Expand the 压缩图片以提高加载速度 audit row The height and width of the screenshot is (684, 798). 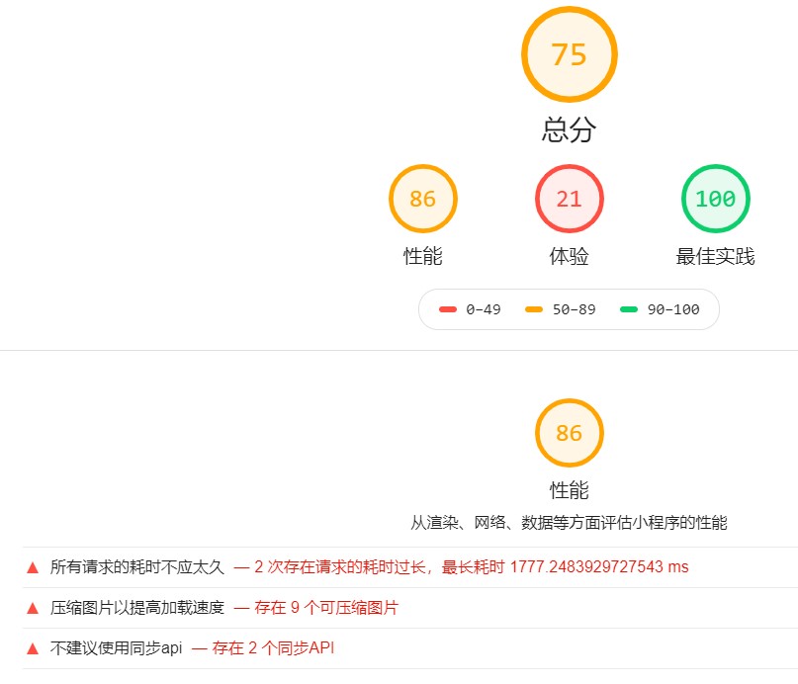coord(410,608)
